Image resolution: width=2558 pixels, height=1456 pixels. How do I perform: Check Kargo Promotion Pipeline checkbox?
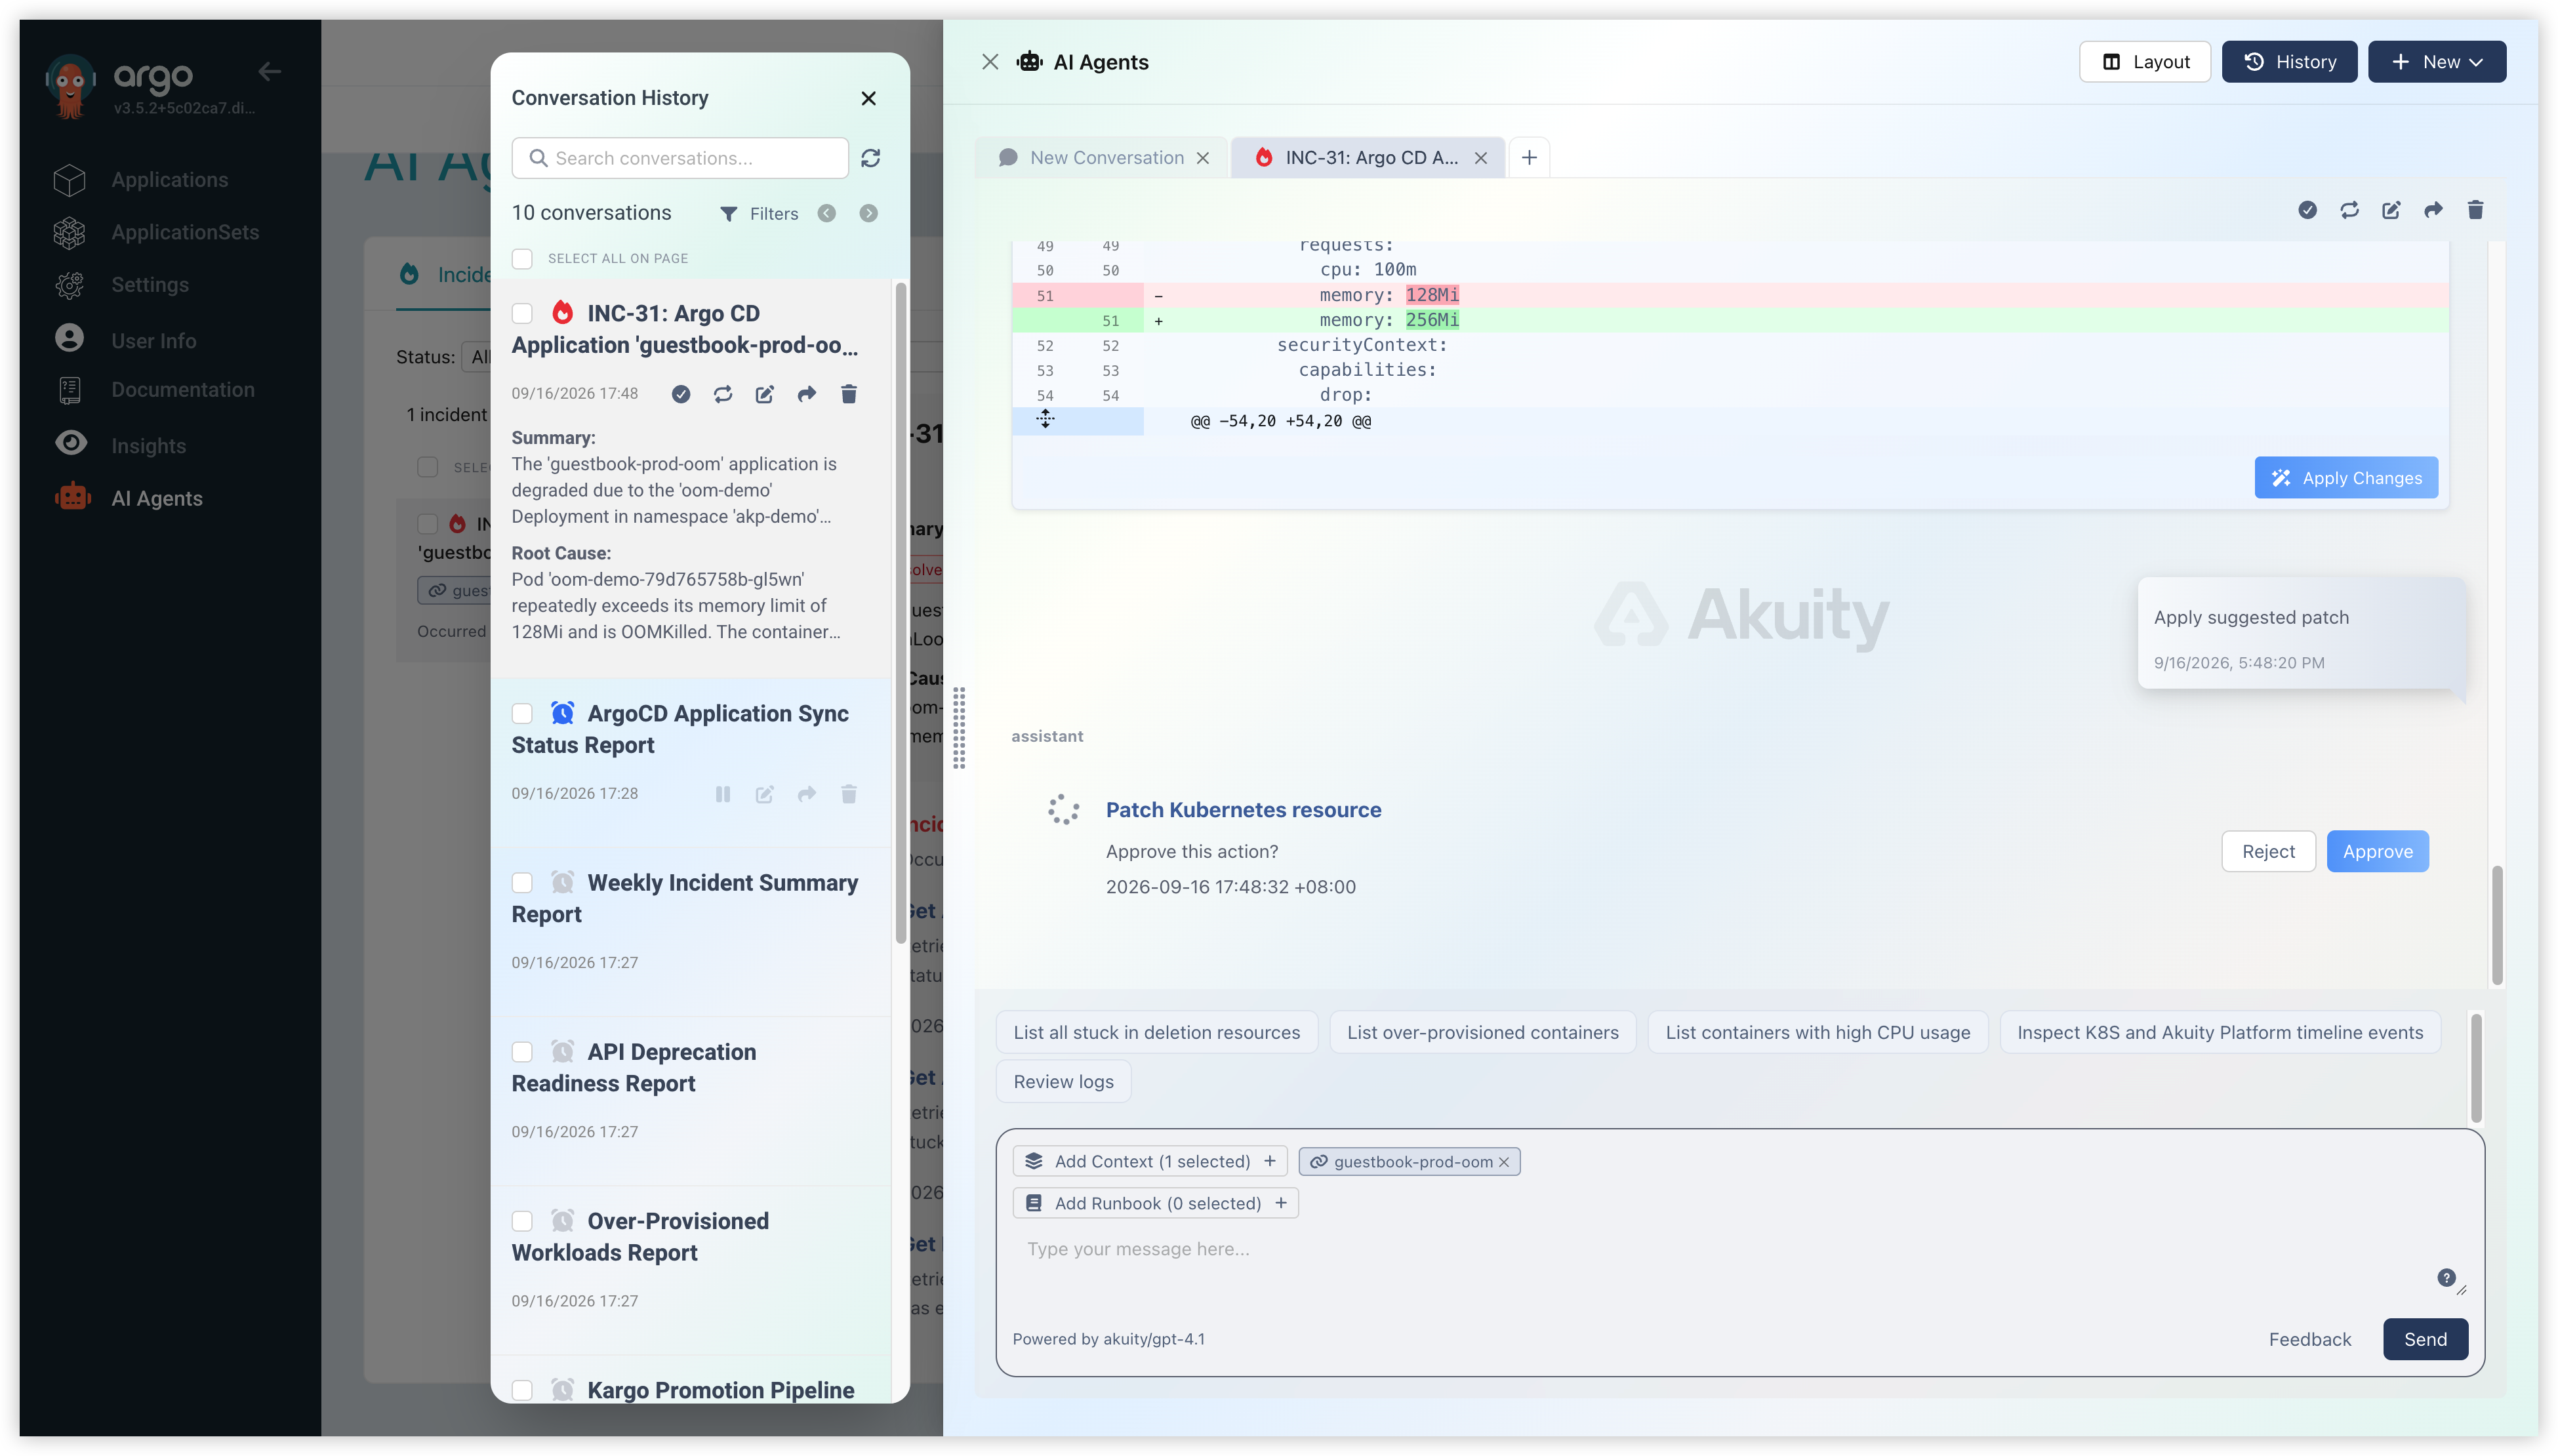click(x=522, y=1390)
